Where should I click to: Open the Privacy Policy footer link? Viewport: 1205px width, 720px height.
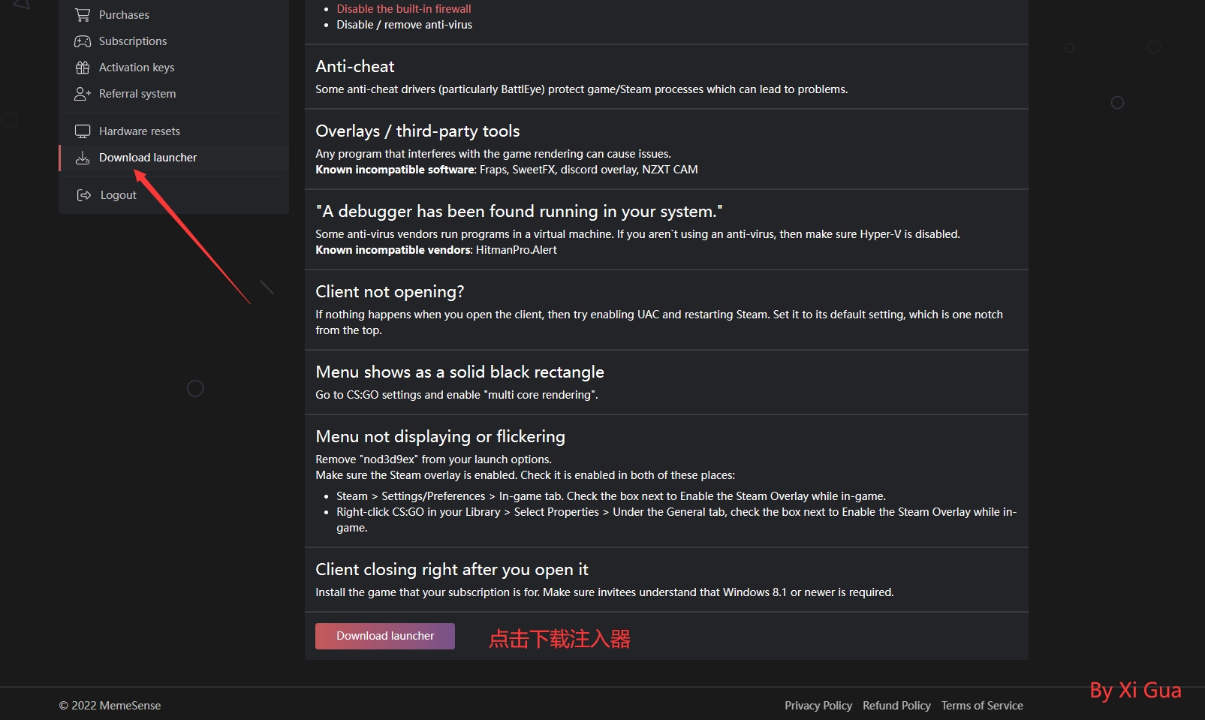click(x=818, y=706)
